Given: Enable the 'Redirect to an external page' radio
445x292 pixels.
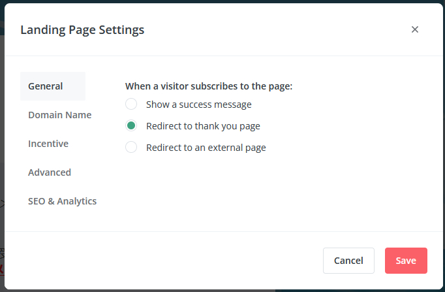Looking at the screenshot, I should coord(131,147).
